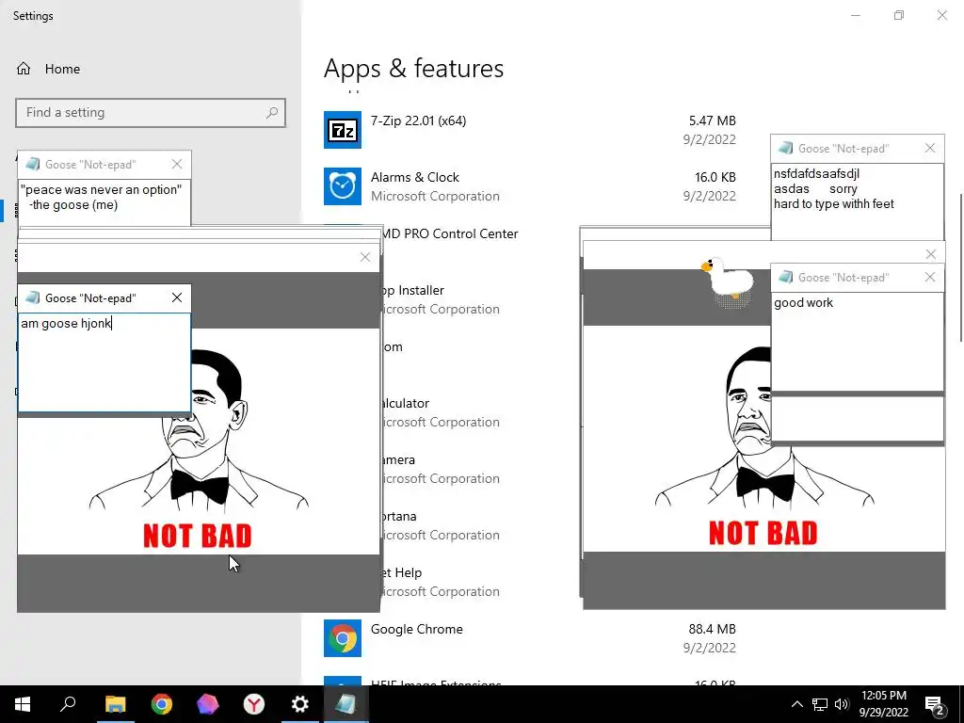The height and width of the screenshot is (723, 964).
Task: Open volume control tray icon
Action: (842, 704)
